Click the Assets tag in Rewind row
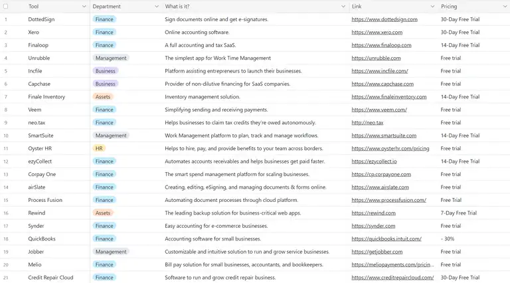Viewport: 510px width, 283px height. (103, 213)
